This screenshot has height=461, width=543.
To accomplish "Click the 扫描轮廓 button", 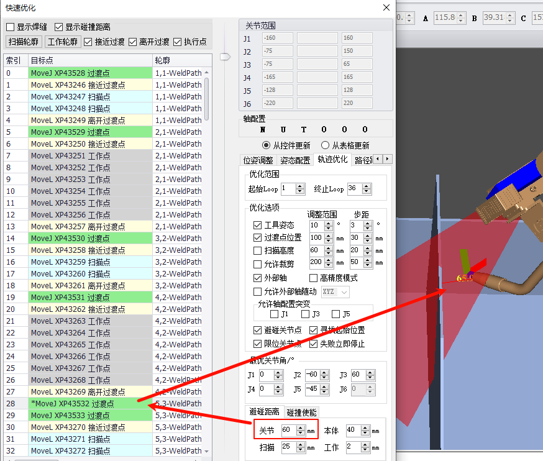I will click(24, 42).
